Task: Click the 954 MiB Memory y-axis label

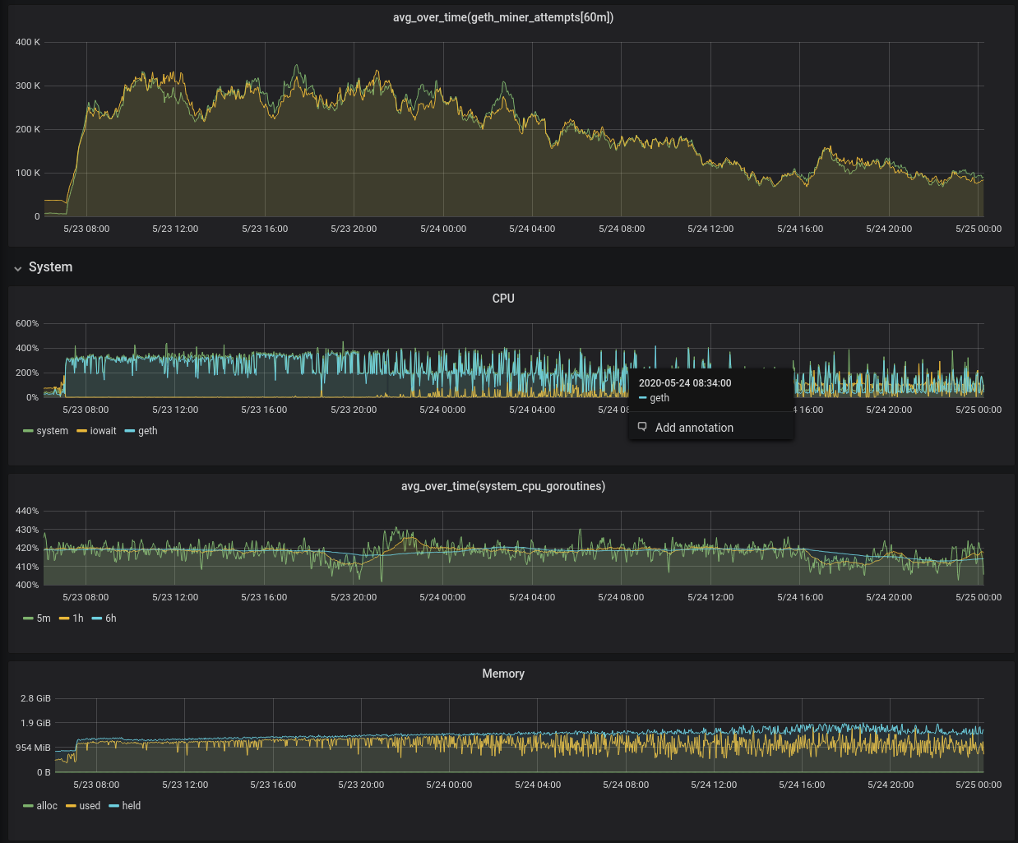Action: (33, 748)
